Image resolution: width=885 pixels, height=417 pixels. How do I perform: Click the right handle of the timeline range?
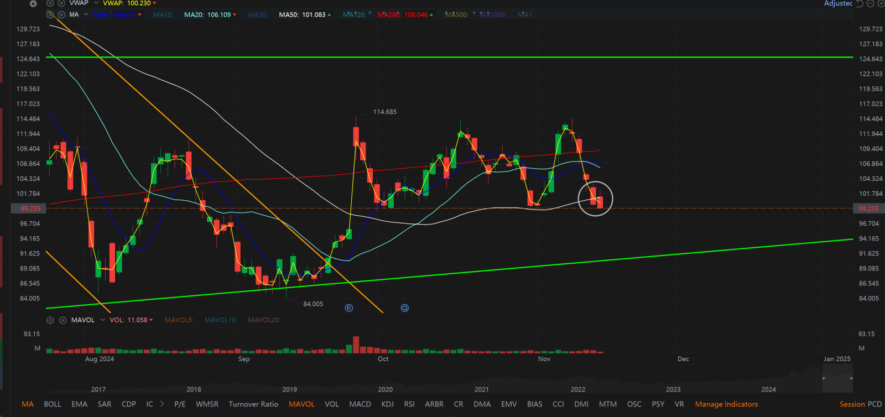(851, 378)
